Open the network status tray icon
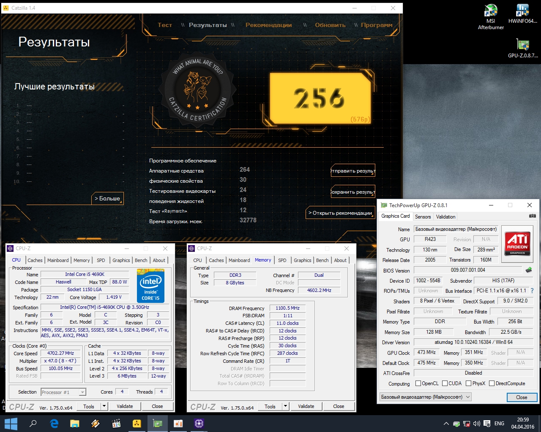This screenshot has width=541, height=432. [467, 424]
